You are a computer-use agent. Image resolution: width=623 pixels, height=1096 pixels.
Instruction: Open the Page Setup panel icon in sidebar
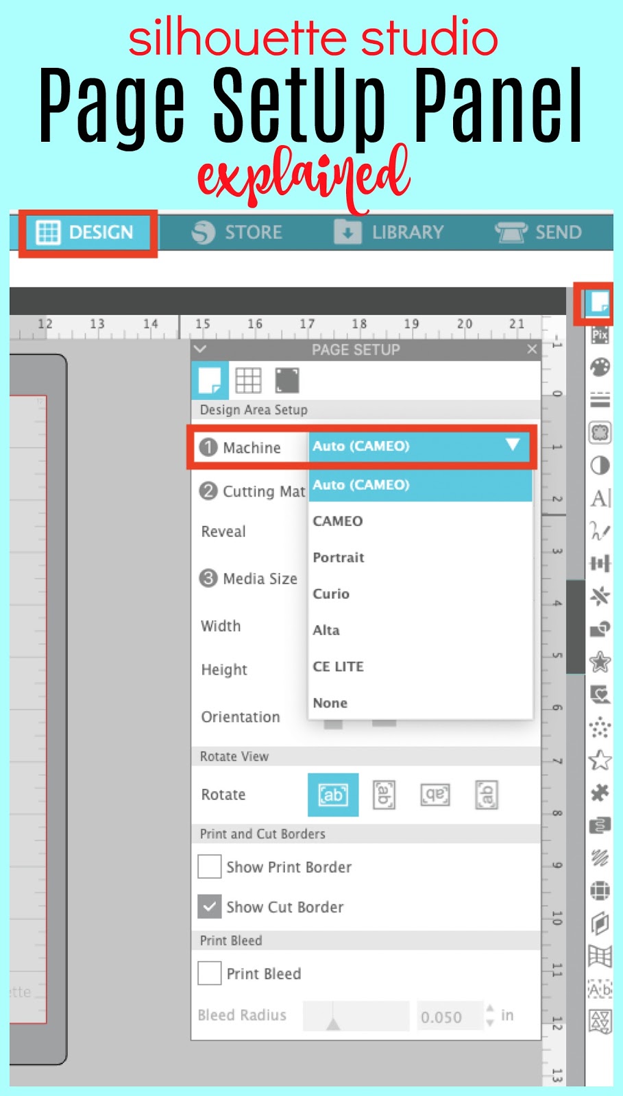coord(600,302)
